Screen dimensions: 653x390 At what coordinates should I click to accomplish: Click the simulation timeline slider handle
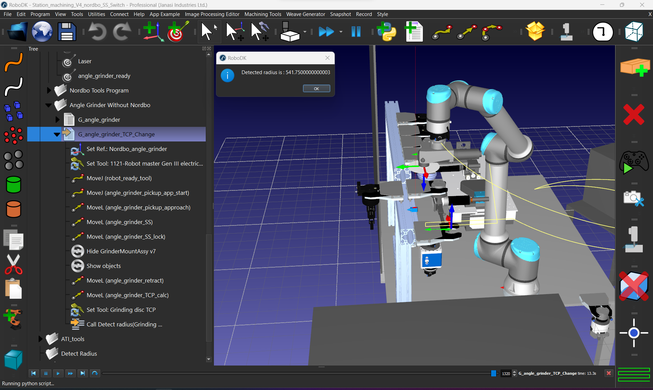[493, 373]
